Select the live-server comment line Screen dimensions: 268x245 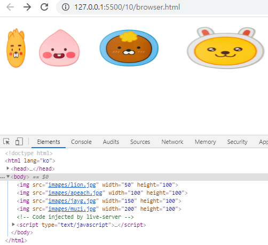point(75,217)
